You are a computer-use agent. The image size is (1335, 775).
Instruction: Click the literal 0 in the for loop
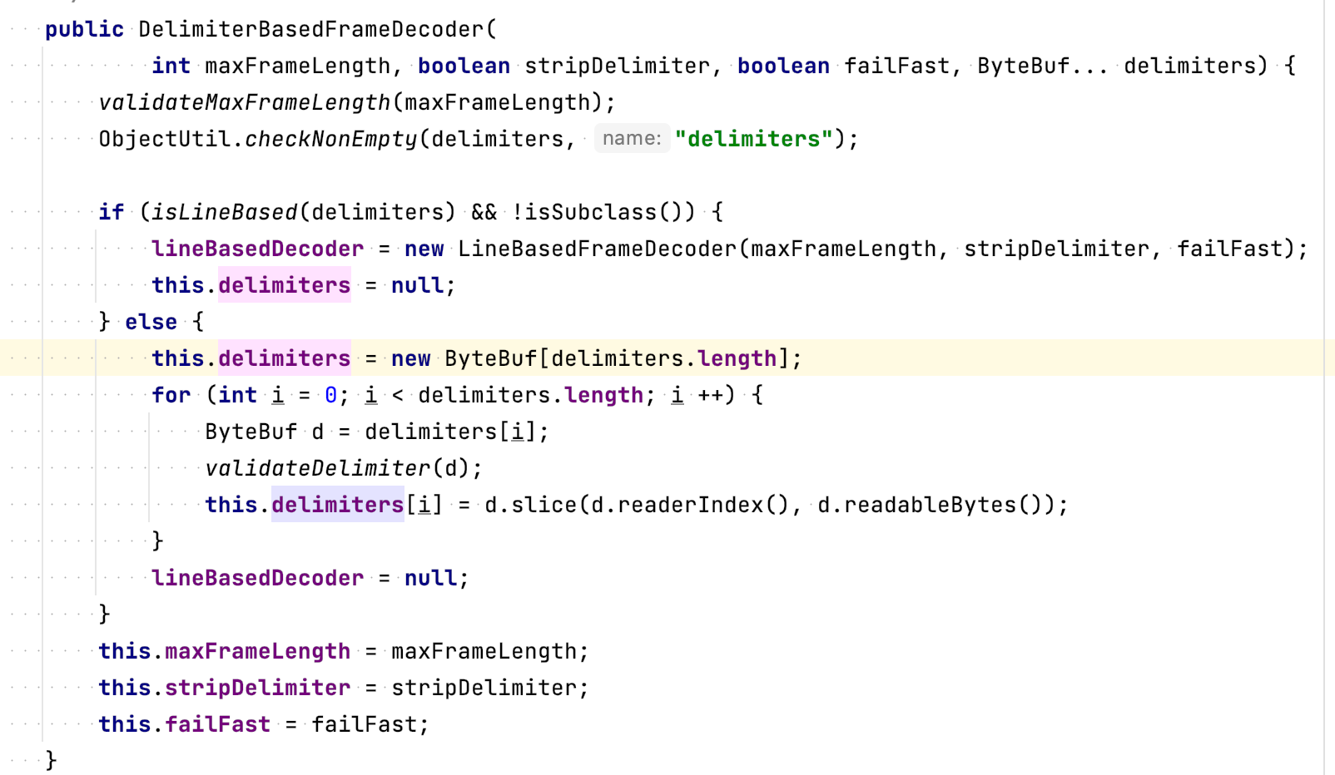330,395
